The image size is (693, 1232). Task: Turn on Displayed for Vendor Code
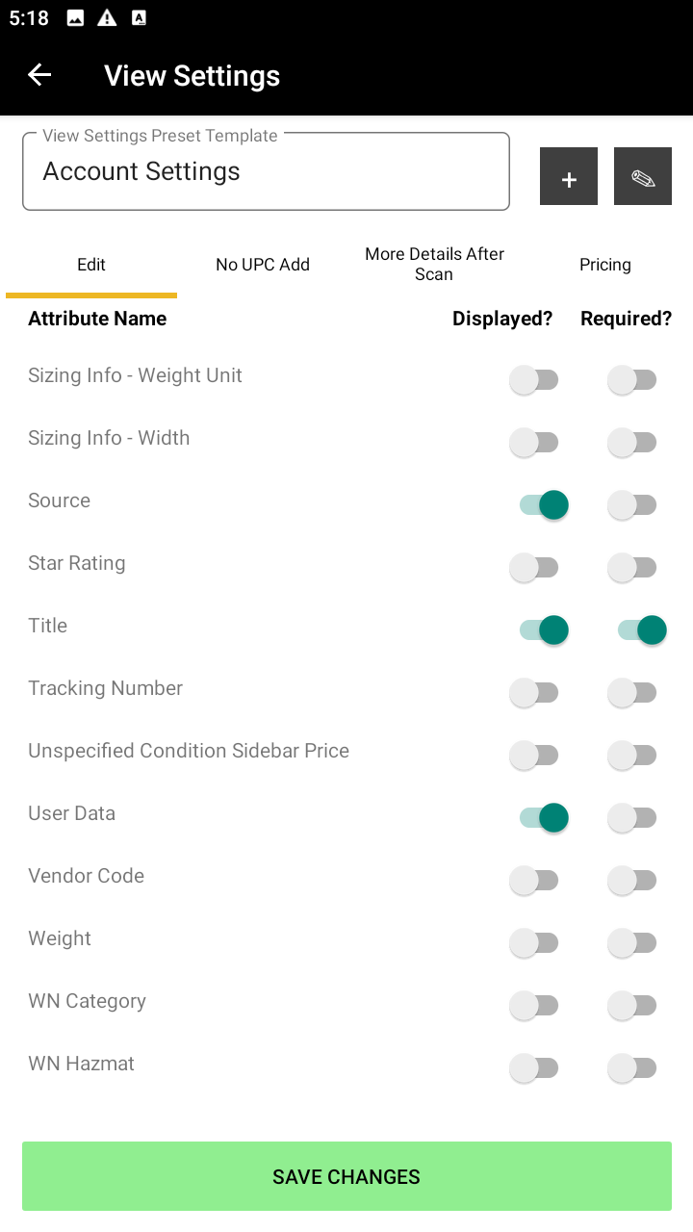point(534,880)
